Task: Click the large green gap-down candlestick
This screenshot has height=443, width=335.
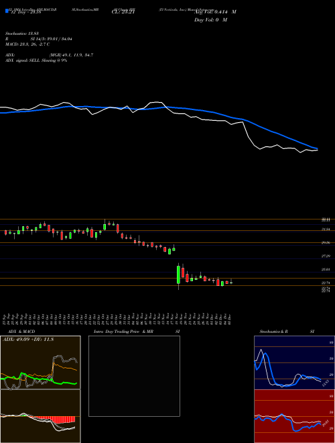Action: tap(178, 275)
